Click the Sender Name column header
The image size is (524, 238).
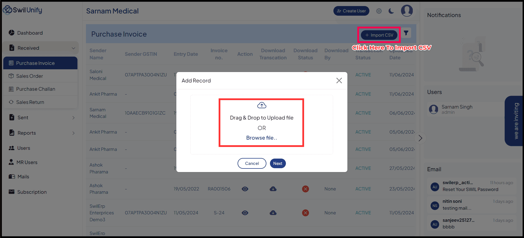click(98, 54)
